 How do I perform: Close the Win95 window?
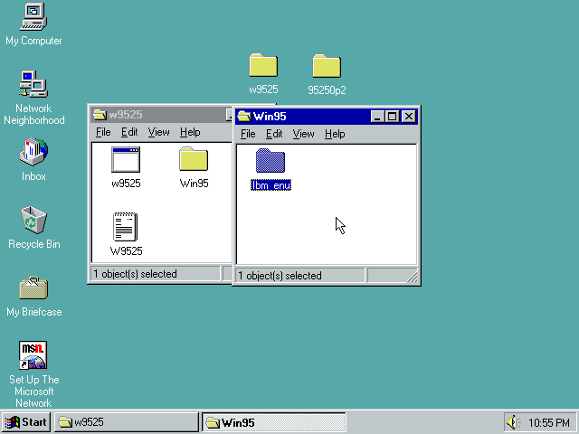click(x=408, y=117)
